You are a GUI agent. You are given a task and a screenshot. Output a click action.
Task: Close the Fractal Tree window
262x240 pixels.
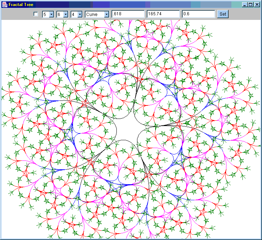coord(257,5)
